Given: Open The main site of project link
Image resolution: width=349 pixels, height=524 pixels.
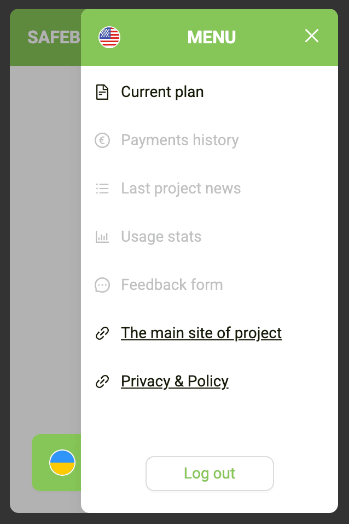Looking at the screenshot, I should tap(201, 333).
